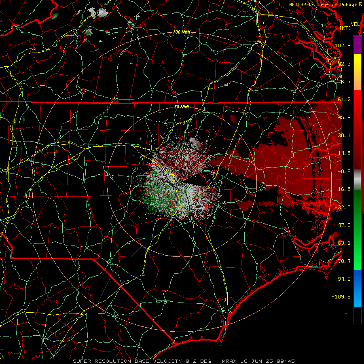
Task: Click the 76.7 velocity scale value
Action: click(344, 81)
